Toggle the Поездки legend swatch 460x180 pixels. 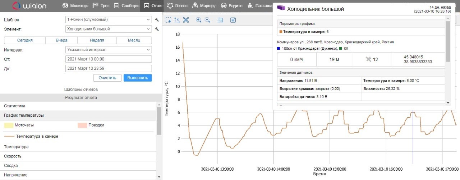82,125
